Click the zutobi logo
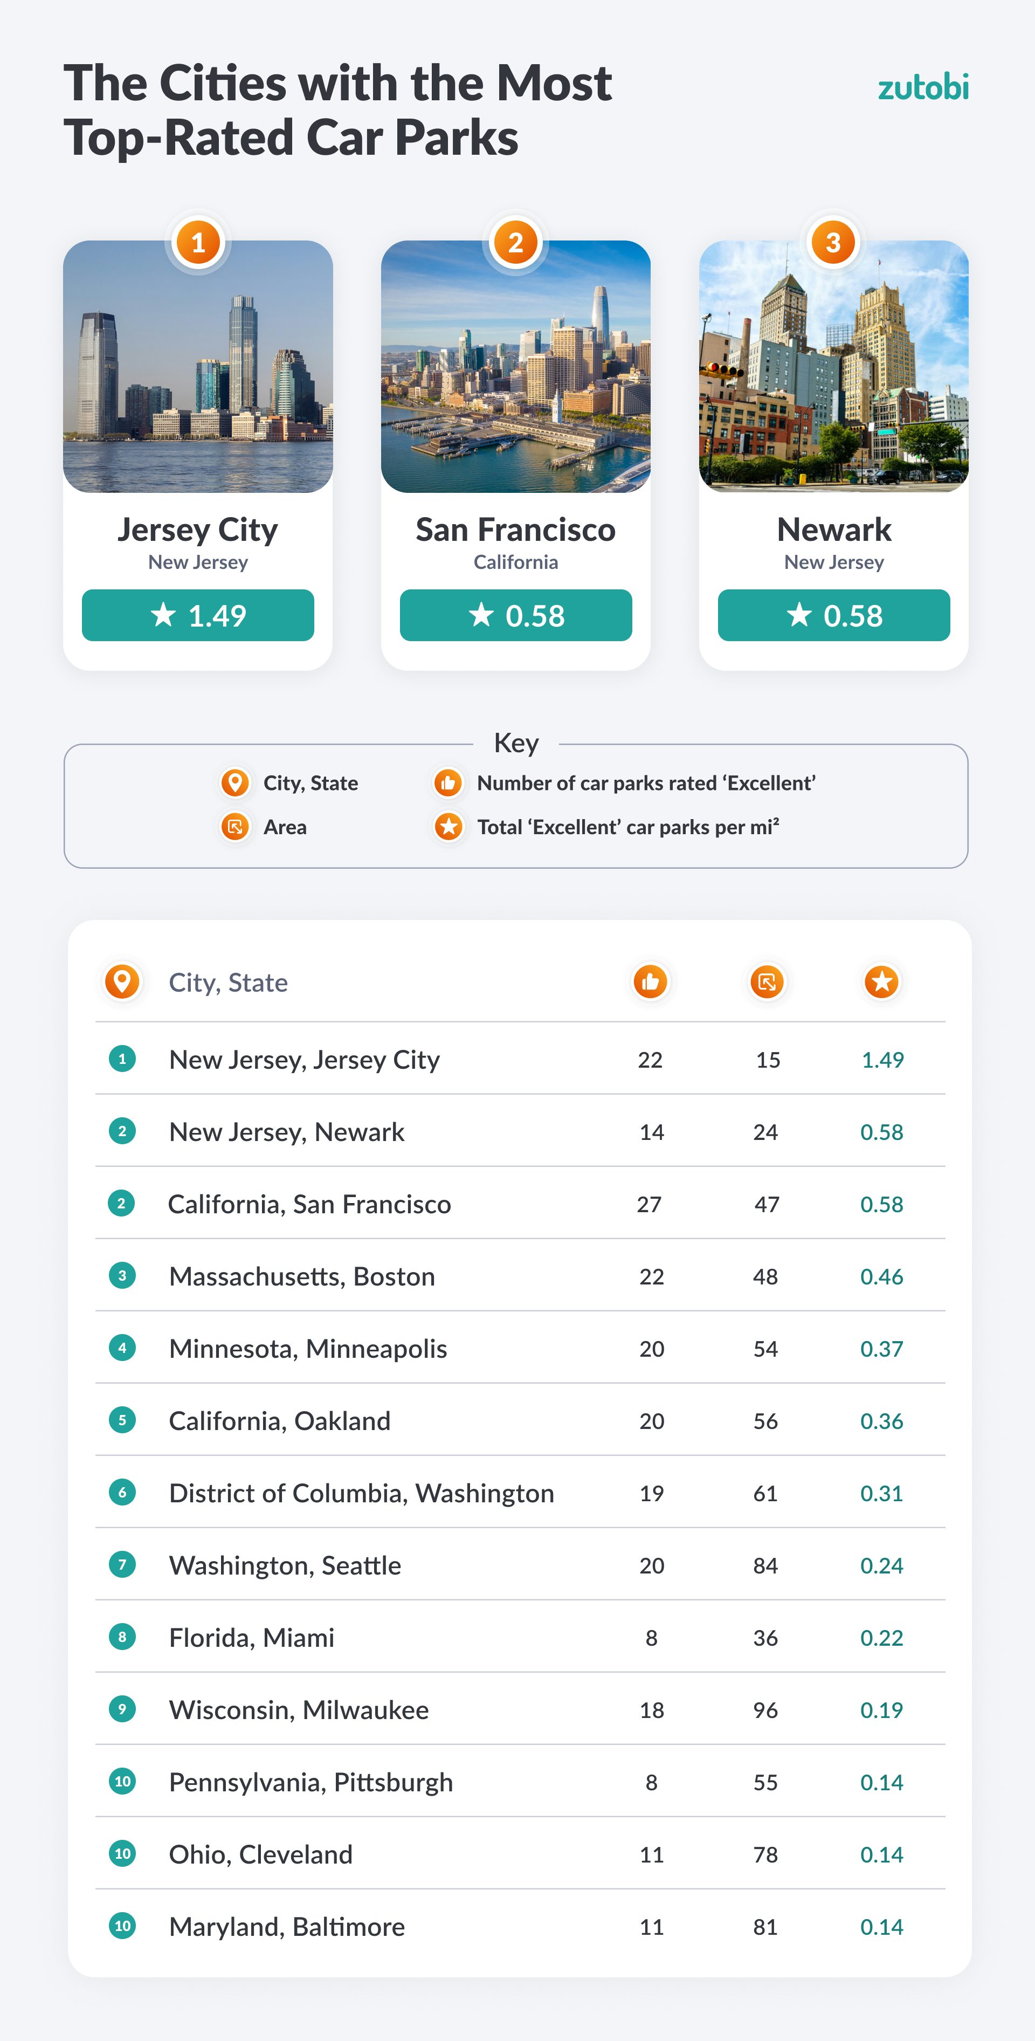Viewport: 1035px width, 2041px height. pyautogui.click(x=922, y=87)
